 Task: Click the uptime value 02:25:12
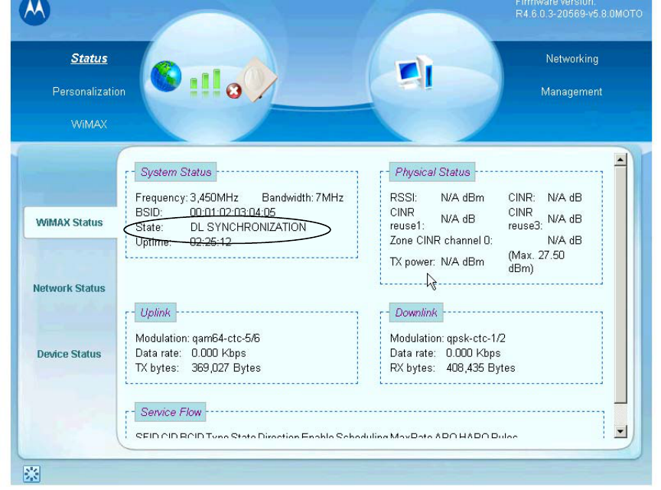[x=211, y=242]
